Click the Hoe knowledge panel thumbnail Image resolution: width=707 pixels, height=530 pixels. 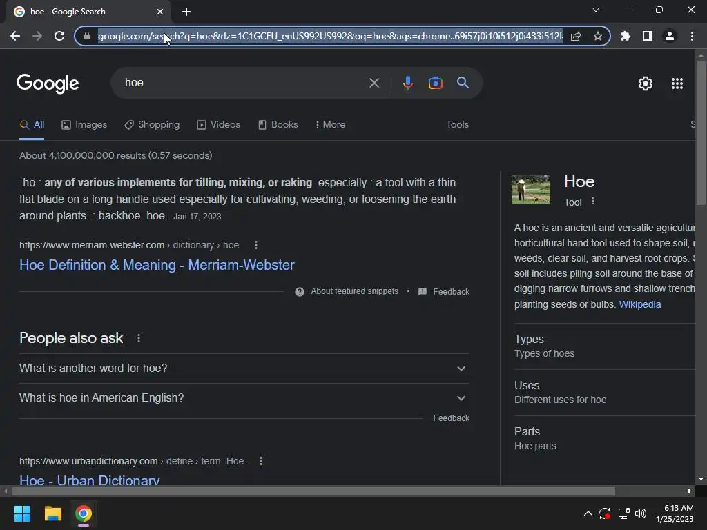click(531, 190)
